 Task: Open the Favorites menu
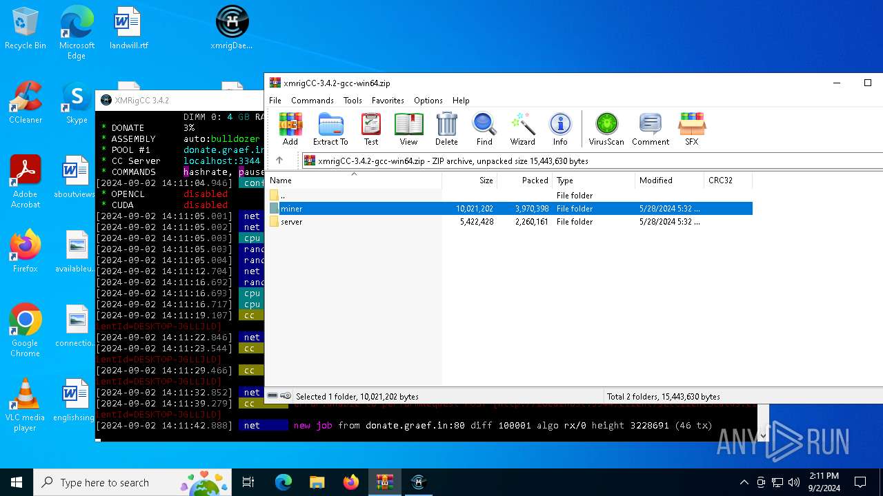[388, 101]
